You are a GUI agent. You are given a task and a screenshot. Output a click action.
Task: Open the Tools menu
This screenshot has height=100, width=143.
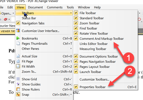70,7
